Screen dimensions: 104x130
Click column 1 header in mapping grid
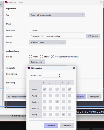tap(45, 83)
